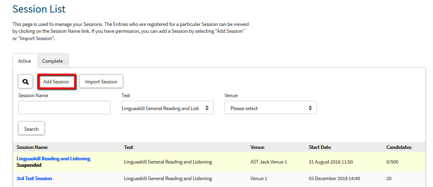Click the arrows on the Test dropdown
The image size is (433, 187).
click(x=207, y=108)
